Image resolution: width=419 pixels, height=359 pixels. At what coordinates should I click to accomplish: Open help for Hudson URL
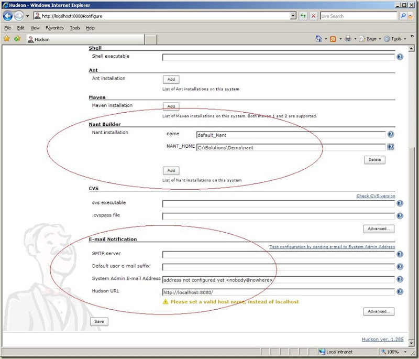coord(400,291)
